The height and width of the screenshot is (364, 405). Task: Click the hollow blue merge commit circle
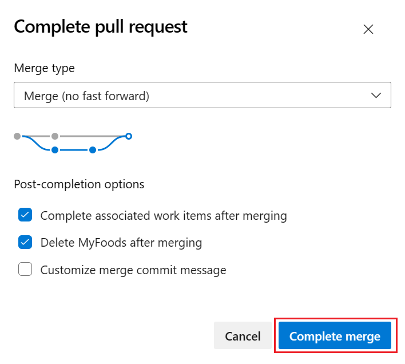pos(129,136)
